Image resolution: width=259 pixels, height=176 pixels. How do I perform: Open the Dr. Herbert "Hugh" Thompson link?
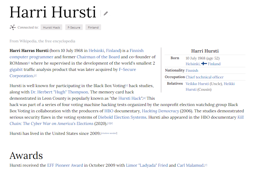coord(59,92)
